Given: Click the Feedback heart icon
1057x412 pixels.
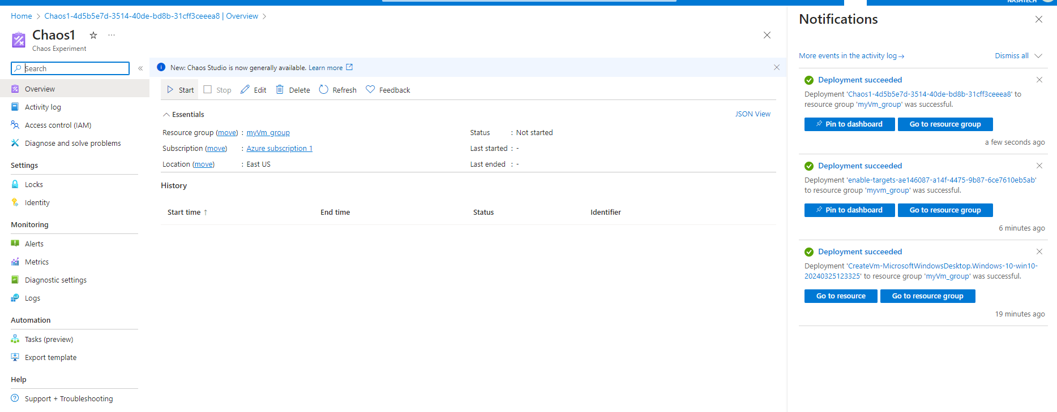Looking at the screenshot, I should tap(370, 90).
